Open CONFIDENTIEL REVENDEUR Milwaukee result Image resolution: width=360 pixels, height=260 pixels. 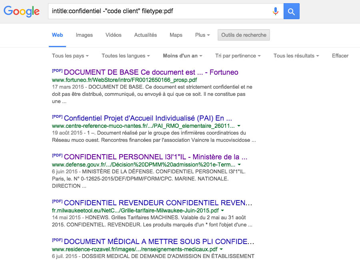(158, 202)
